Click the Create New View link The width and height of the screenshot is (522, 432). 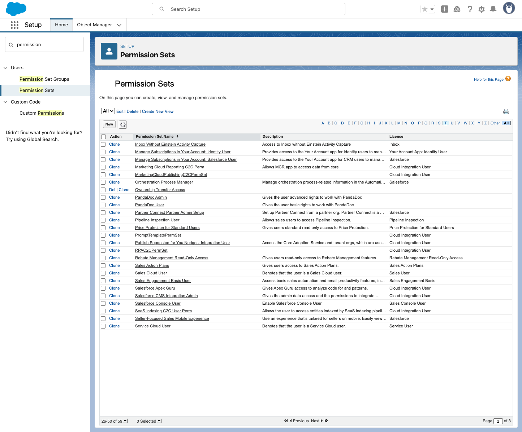(158, 111)
